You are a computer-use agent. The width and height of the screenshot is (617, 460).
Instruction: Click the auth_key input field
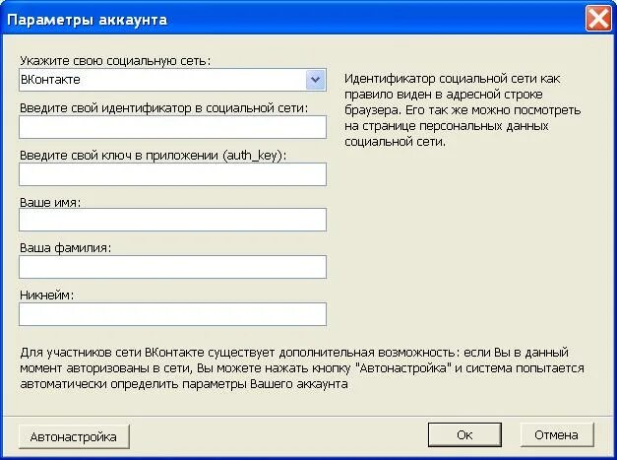click(x=172, y=174)
